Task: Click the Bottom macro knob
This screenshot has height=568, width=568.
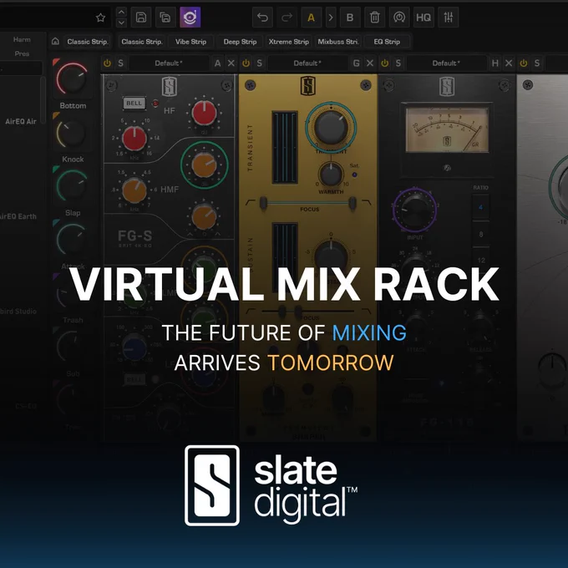Action: tap(72, 79)
